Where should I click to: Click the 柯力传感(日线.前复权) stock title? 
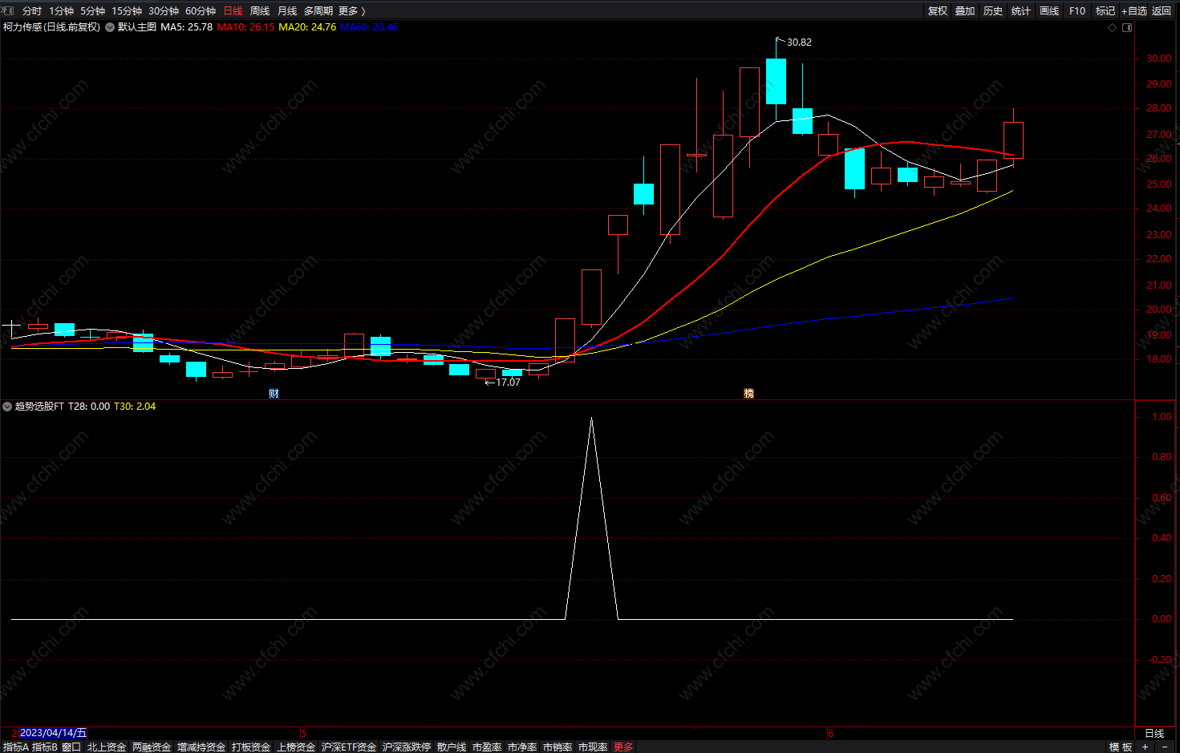tap(52, 27)
